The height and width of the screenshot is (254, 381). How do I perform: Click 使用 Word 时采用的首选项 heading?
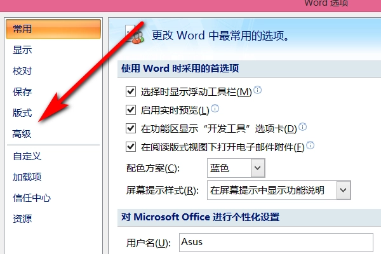[180, 69]
